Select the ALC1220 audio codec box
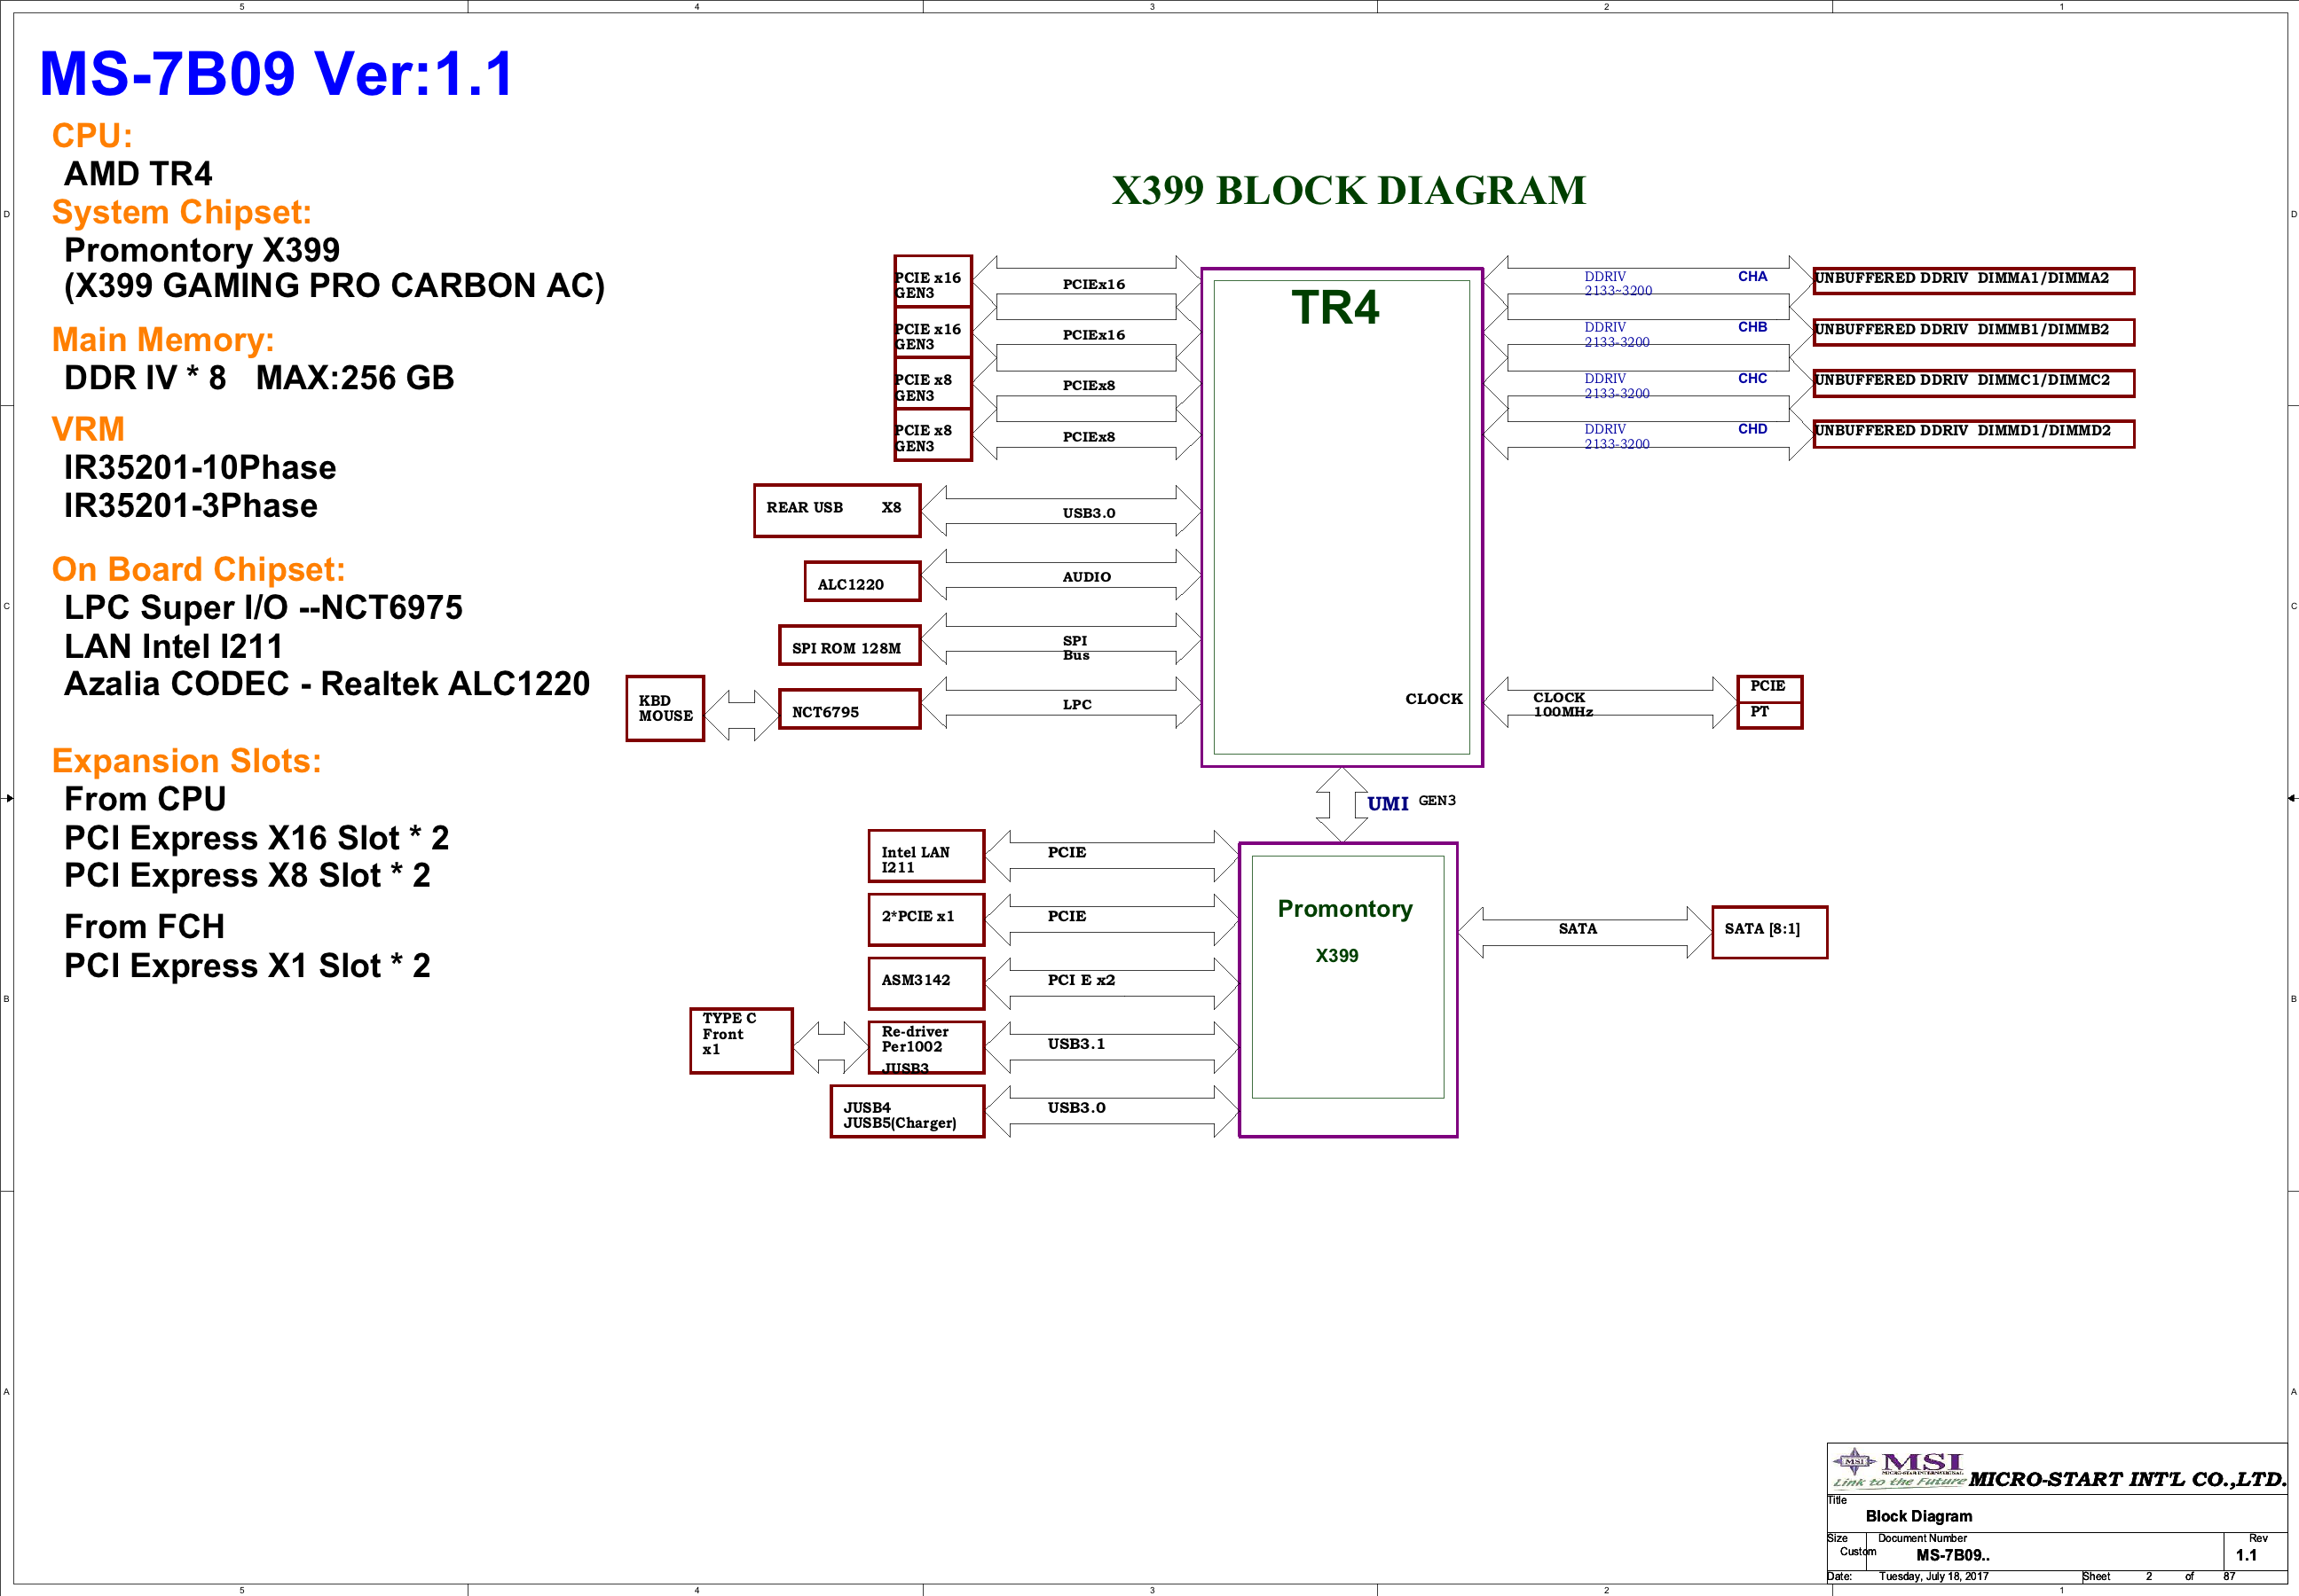Image resolution: width=2299 pixels, height=1596 pixels. coord(862,581)
